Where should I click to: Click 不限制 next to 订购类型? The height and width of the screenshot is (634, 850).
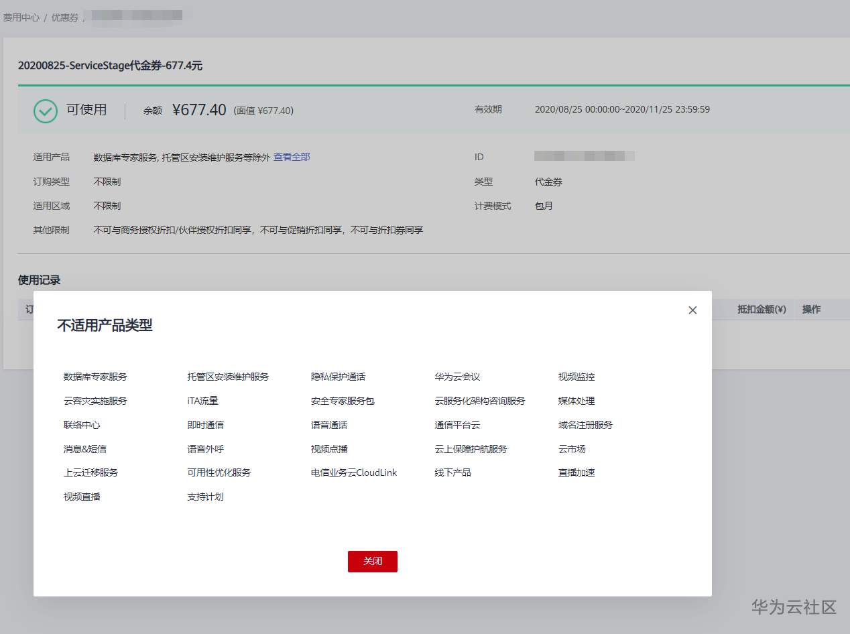pyautogui.click(x=107, y=182)
